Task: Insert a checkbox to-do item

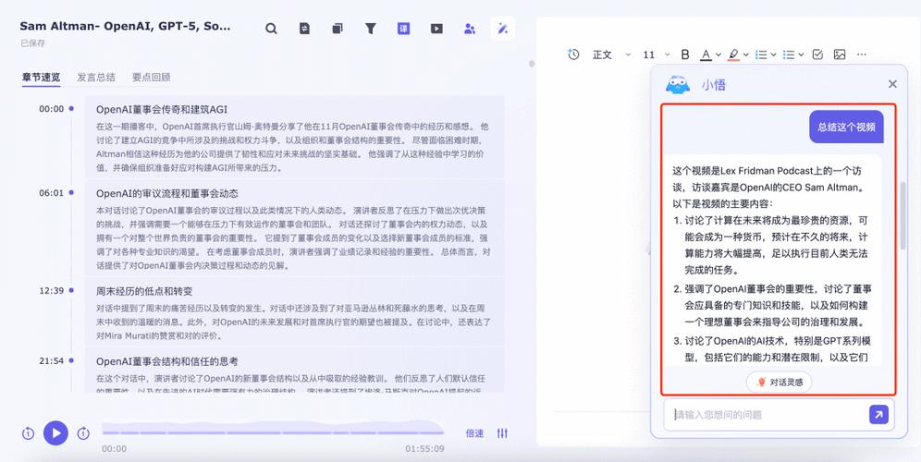Action: pyautogui.click(x=817, y=55)
